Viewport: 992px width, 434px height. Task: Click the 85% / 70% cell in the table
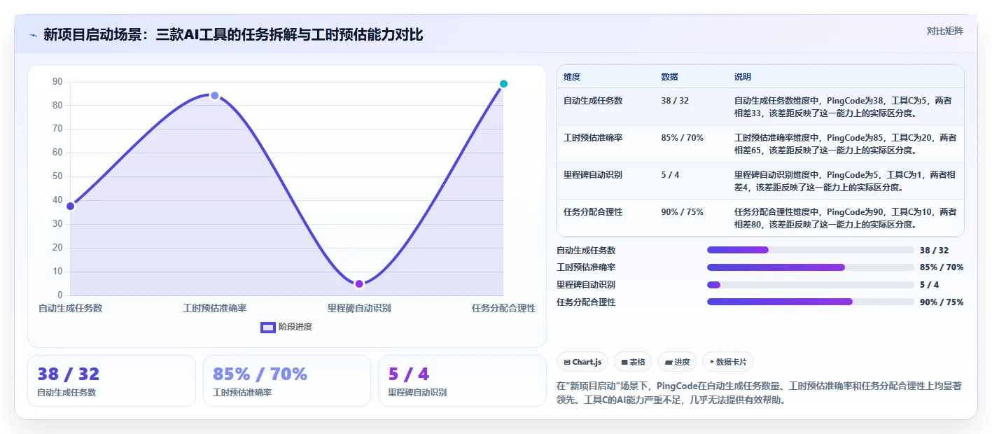(x=682, y=138)
